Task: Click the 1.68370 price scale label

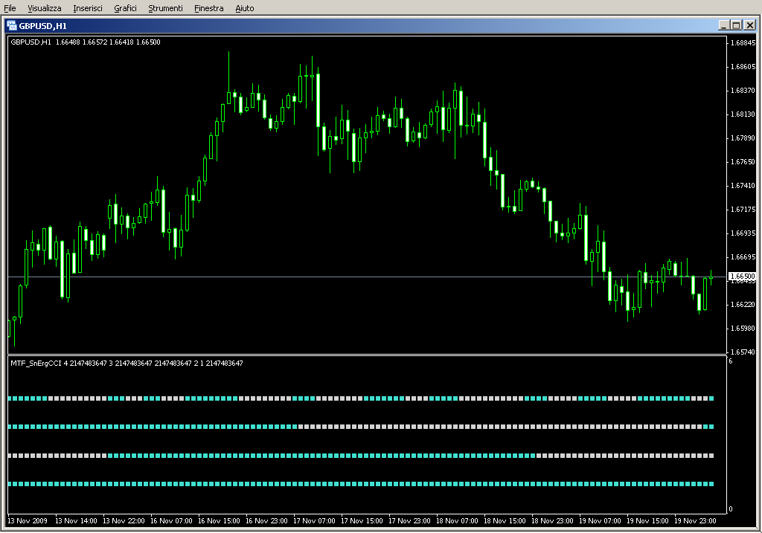Action: click(743, 90)
